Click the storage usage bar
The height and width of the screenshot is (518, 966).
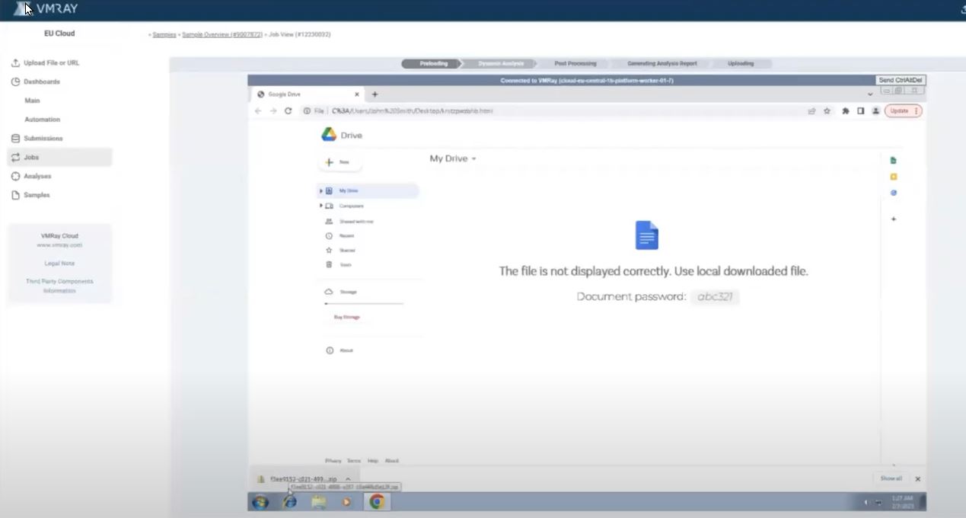[364, 303]
